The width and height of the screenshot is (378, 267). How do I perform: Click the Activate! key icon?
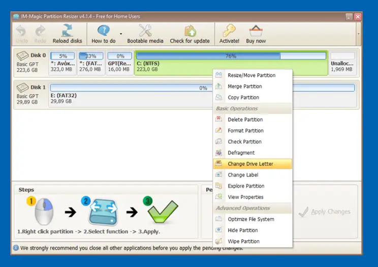pyautogui.click(x=229, y=31)
